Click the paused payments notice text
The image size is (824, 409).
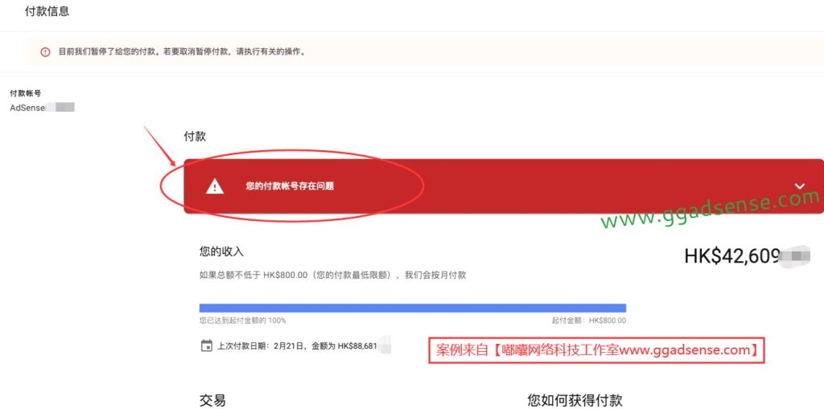click(182, 52)
